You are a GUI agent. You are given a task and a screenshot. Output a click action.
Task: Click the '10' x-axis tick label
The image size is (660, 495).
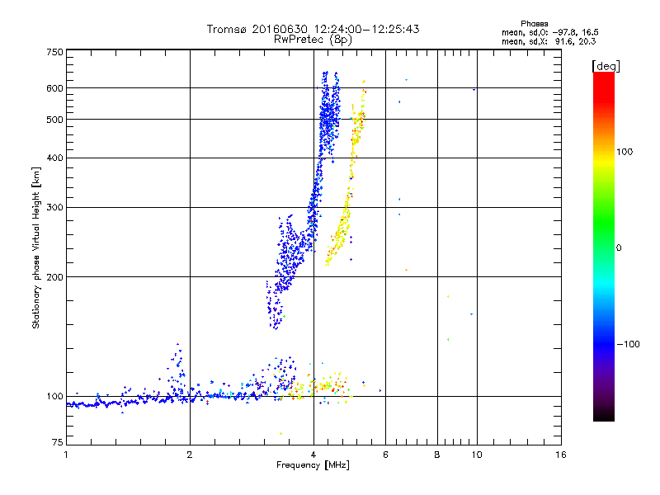(477, 455)
